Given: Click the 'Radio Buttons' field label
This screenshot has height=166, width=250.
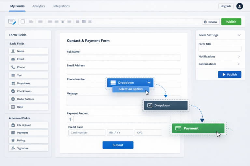Looking at the screenshot, I should pyautogui.click(x=25, y=99).
